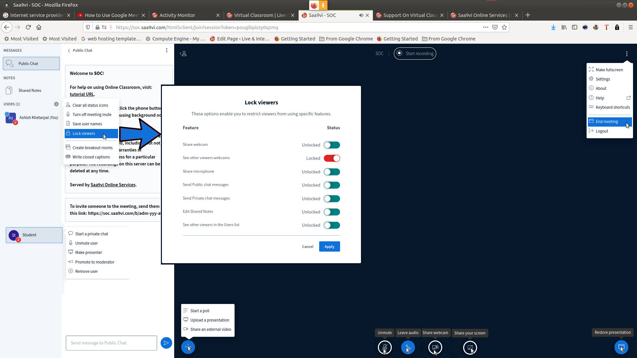Mute the Saa9vi - SOC tab audio icon

point(361,15)
